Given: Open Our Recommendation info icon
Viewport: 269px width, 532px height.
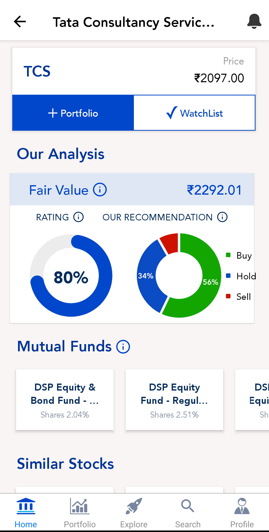Looking at the screenshot, I should (222, 217).
